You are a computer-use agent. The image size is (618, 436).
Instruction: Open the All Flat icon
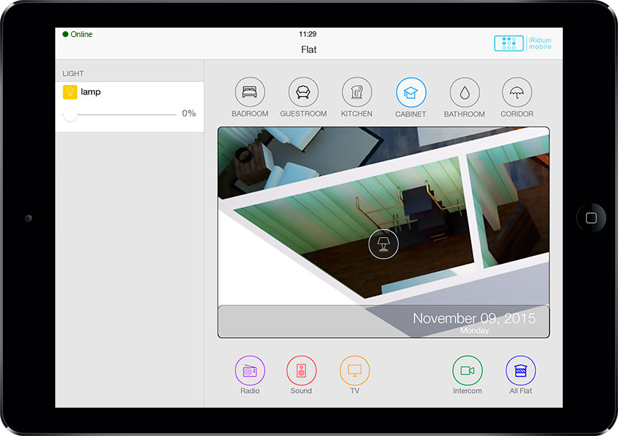point(521,370)
